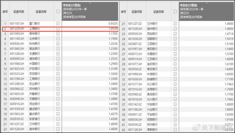
Task: Select security code 601963.SH
Action: click(x=17, y=114)
